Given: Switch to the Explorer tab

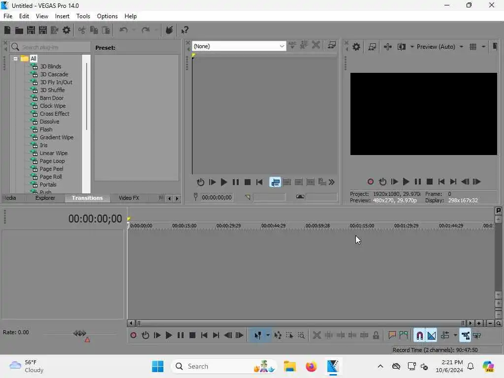Looking at the screenshot, I should click(x=45, y=198).
